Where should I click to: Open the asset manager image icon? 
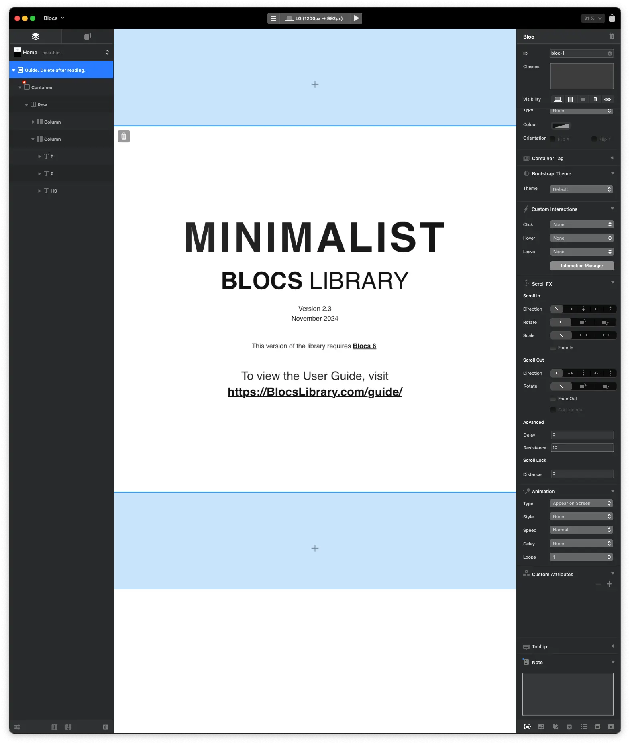(541, 727)
